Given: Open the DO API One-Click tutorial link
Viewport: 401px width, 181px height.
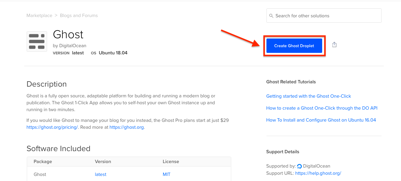Looking at the screenshot, I should pos(322,108).
